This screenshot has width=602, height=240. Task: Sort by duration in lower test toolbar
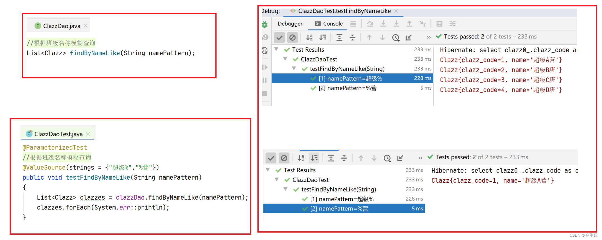tap(314, 158)
